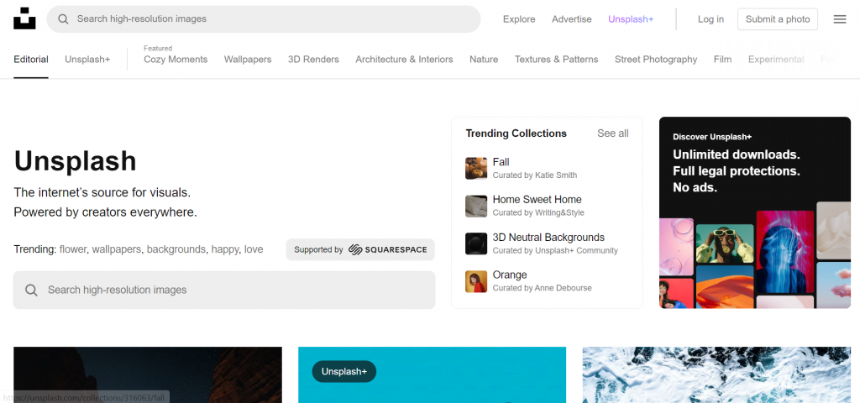Click Log in
The width and height of the screenshot is (860, 403).
(711, 19)
